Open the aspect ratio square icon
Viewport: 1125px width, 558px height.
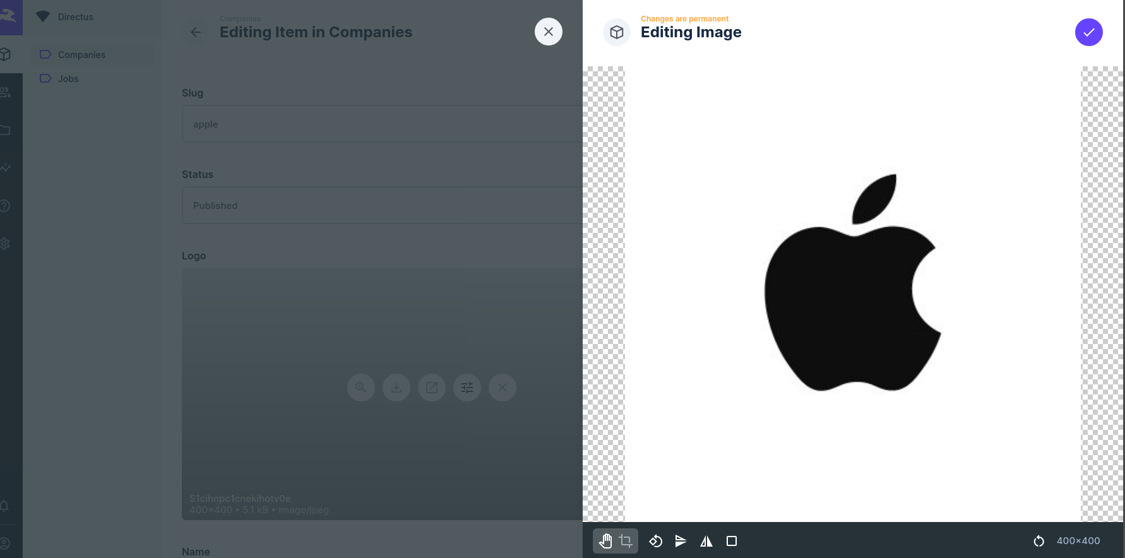pos(732,541)
